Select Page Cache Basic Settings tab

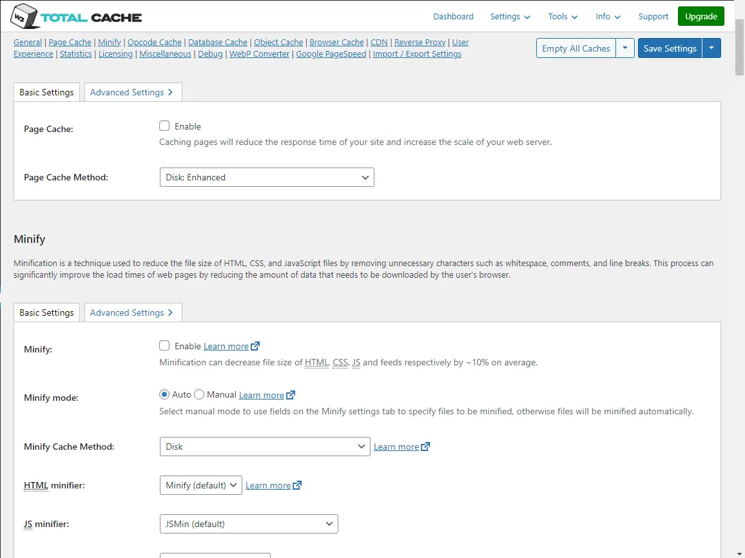tap(46, 92)
